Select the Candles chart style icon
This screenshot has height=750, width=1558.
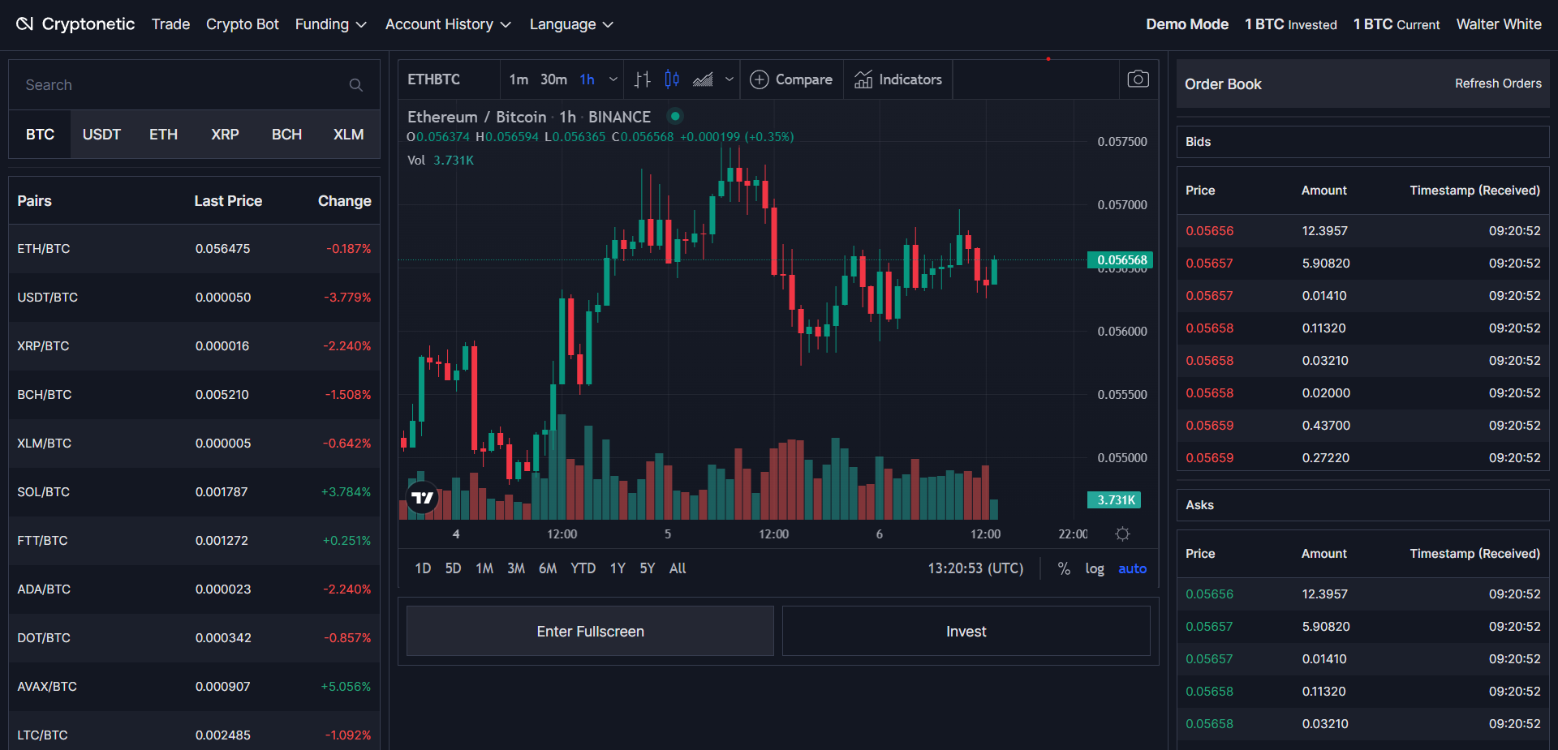(672, 79)
